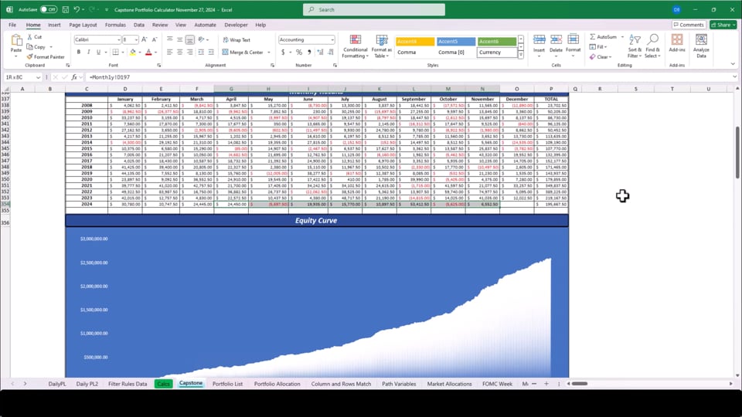This screenshot has width=742, height=417.
Task: Apply the red font color
Action: point(148,52)
